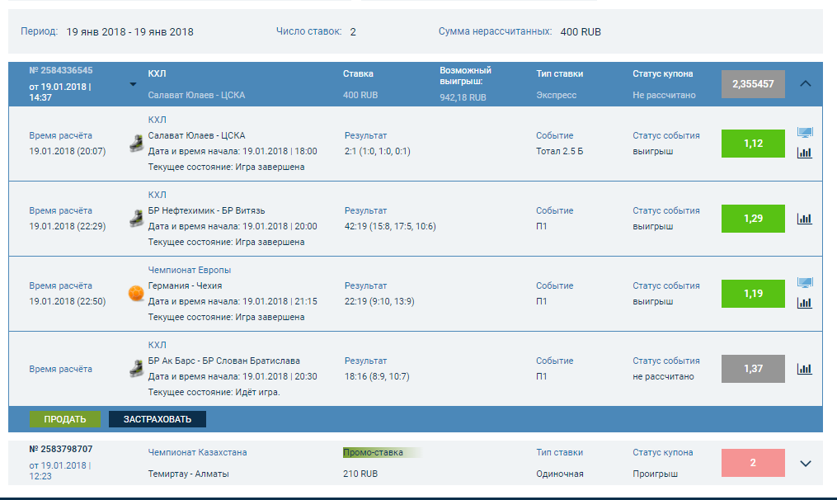Open live broadcast icon for Германия - Чехия
837x500 pixels.
click(804, 283)
